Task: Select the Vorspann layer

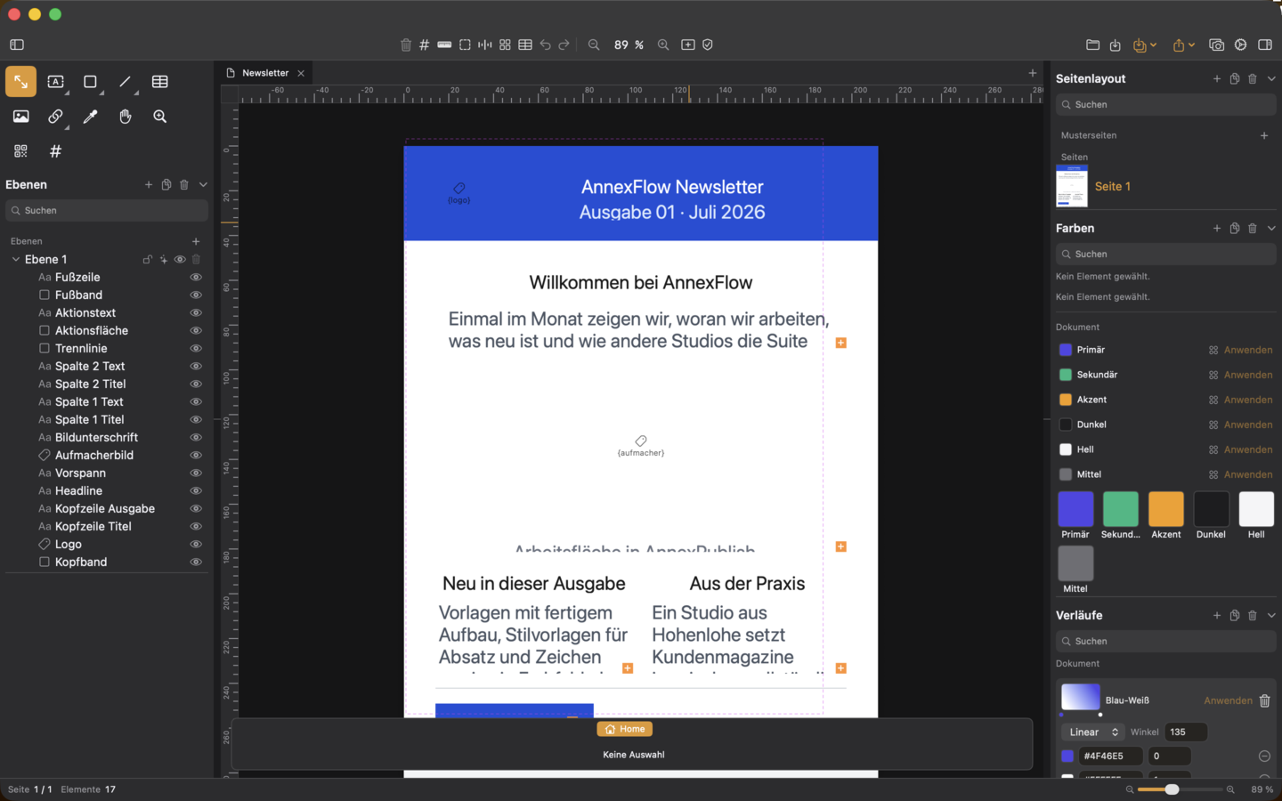Action: click(107, 473)
